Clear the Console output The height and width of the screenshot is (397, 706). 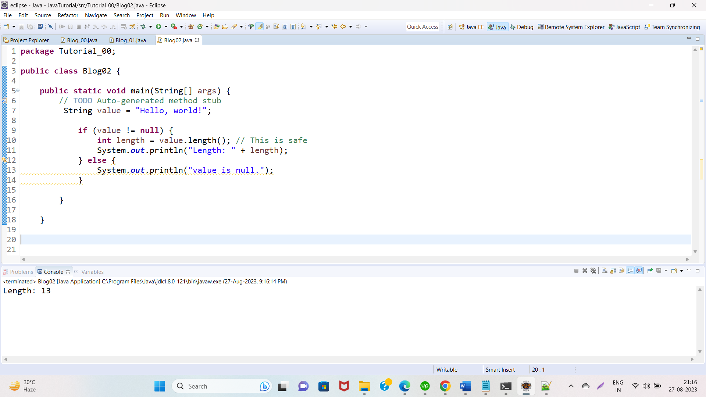605,271
